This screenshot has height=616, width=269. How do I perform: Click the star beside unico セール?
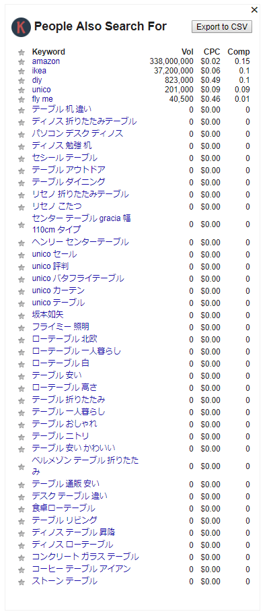click(x=22, y=255)
